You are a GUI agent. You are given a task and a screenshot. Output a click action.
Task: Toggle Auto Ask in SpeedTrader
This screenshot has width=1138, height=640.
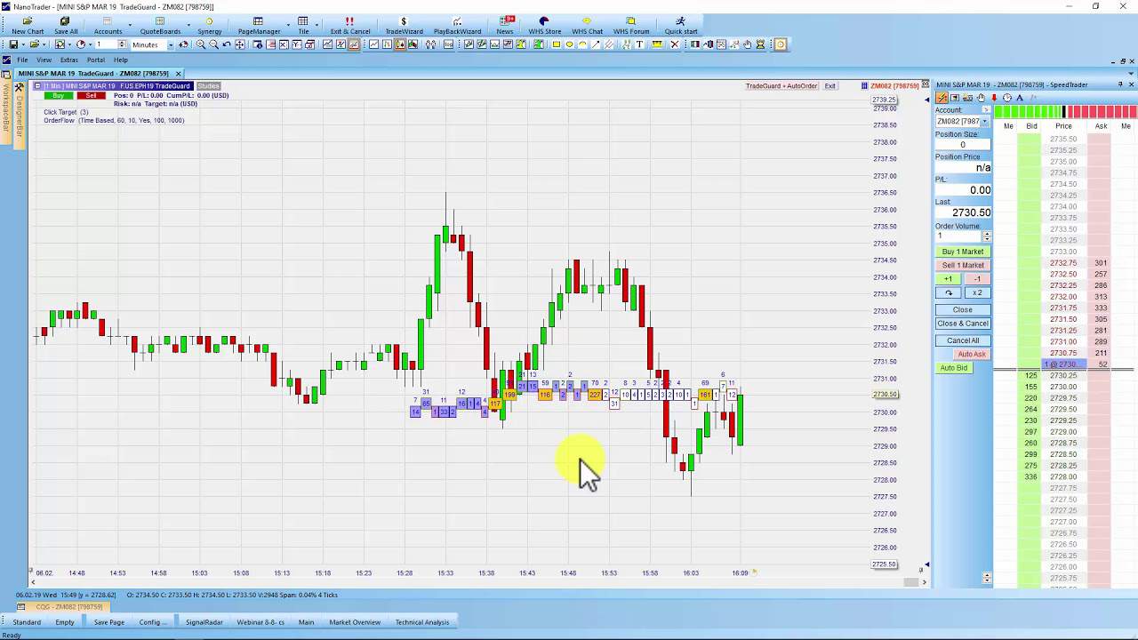(972, 355)
